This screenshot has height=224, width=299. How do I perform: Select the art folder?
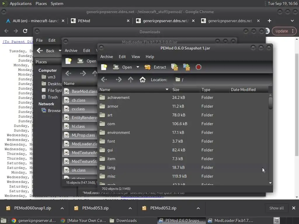(183, 115)
